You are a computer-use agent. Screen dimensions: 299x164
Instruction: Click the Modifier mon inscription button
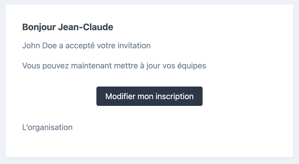[x=149, y=96]
